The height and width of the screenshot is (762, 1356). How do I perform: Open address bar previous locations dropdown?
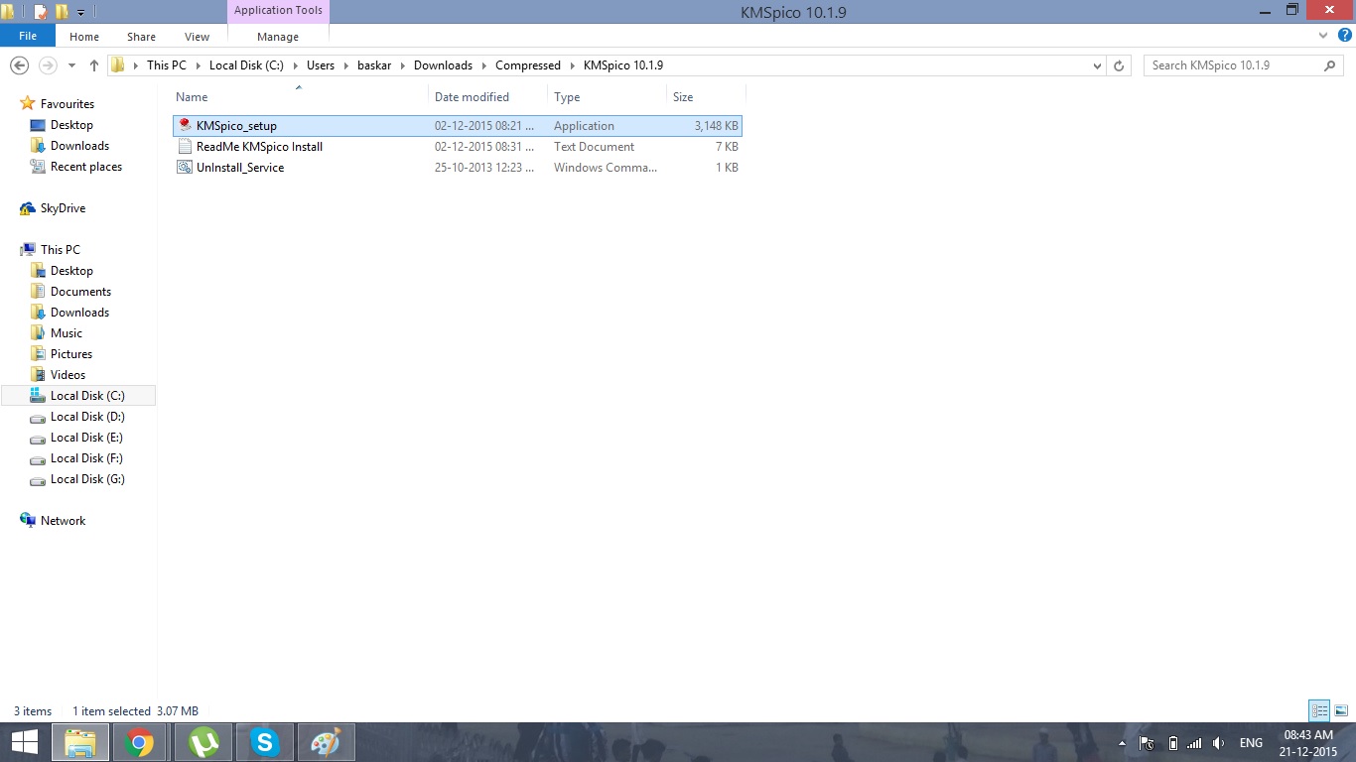coord(1097,65)
